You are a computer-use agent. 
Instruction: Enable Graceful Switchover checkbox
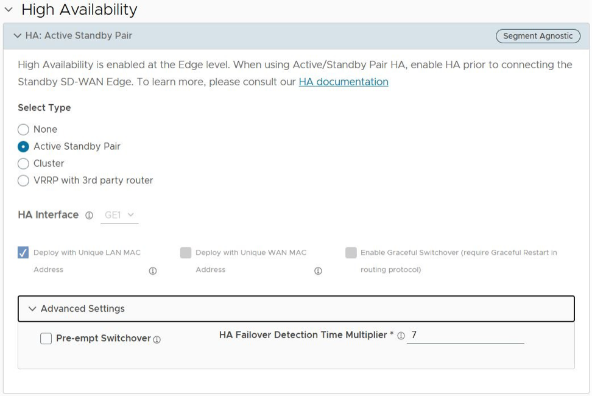pos(351,253)
